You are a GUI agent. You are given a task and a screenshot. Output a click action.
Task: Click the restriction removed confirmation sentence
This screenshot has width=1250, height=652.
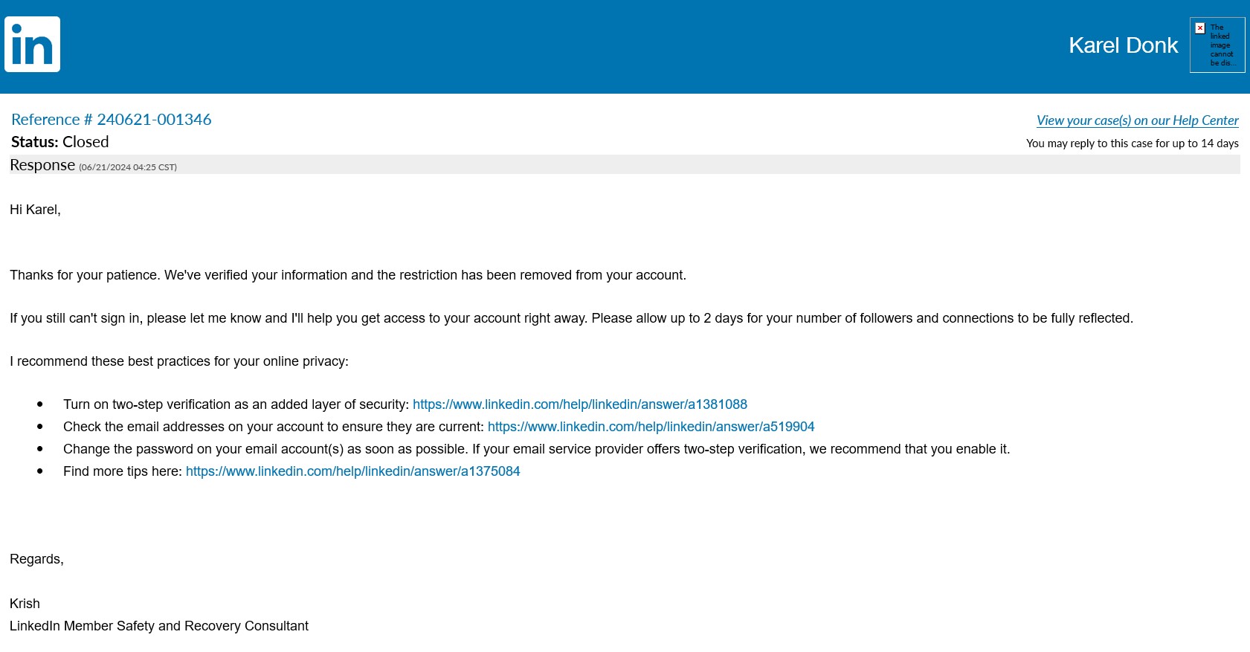pos(347,275)
